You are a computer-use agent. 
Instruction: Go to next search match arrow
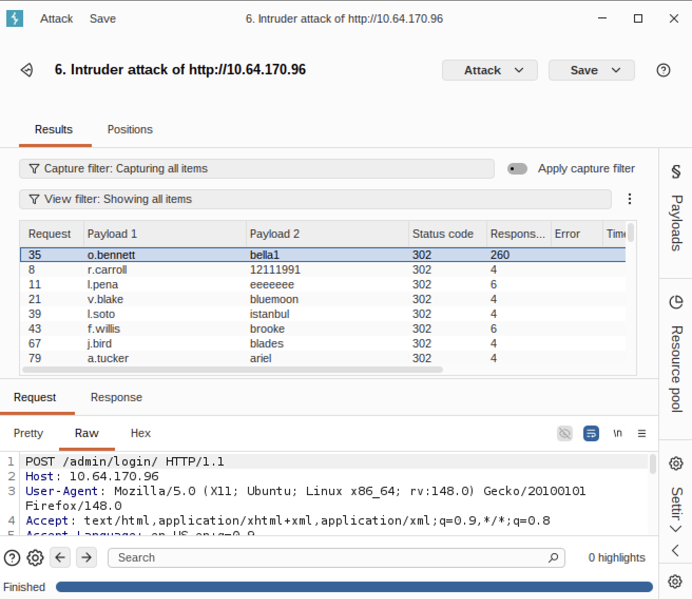coord(86,557)
